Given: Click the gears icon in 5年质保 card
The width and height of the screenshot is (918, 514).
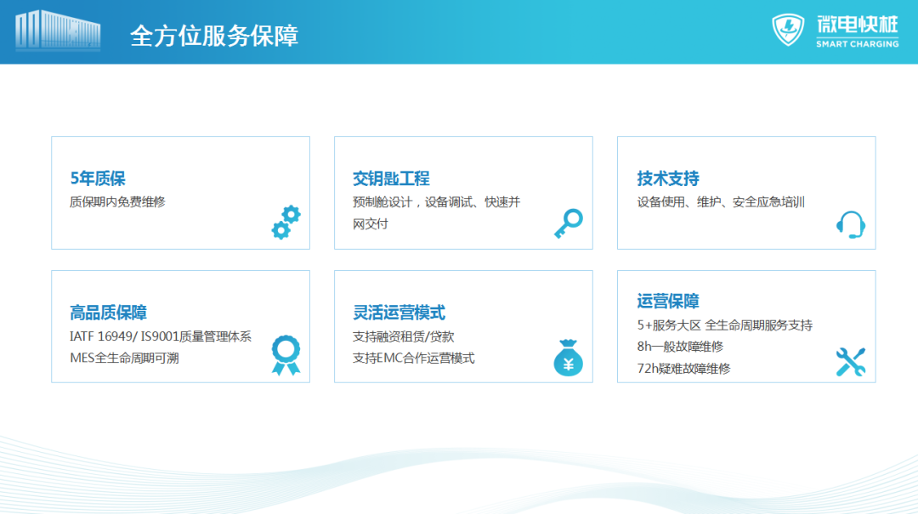Looking at the screenshot, I should (x=286, y=222).
